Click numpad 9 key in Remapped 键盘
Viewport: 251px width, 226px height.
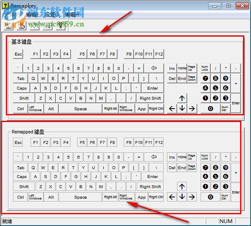[x=225, y=168]
